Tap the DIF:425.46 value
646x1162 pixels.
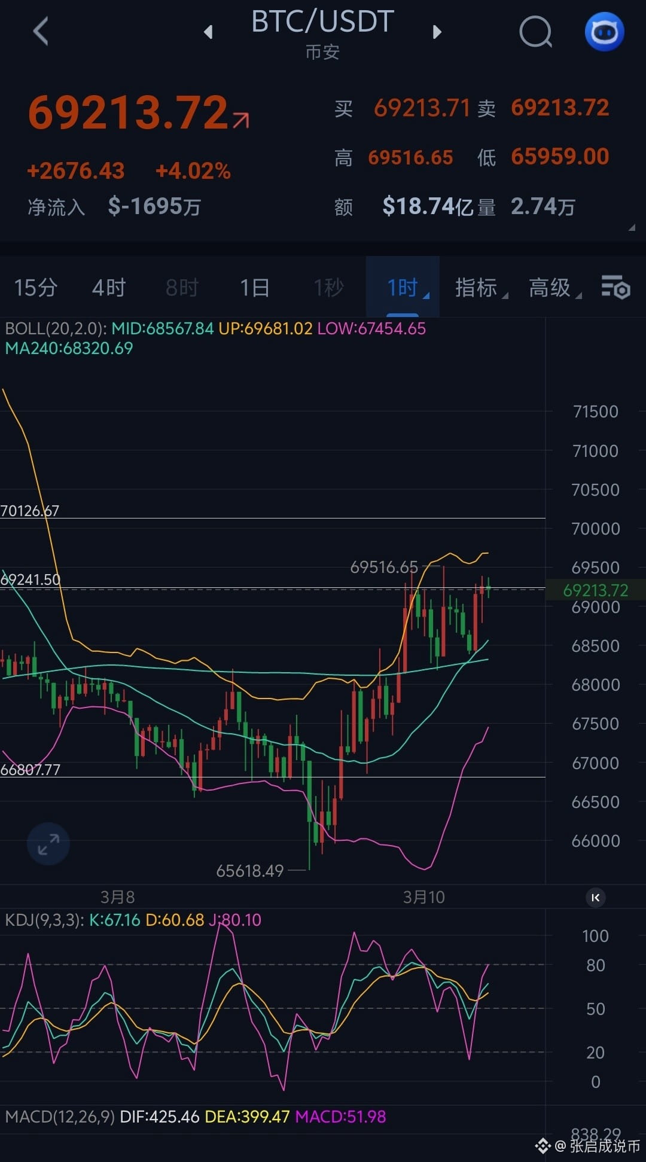pyautogui.click(x=160, y=1117)
